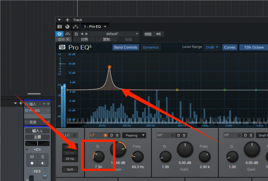The width and height of the screenshot is (268, 181).
Task: Open the Pro EQ insert dropdown arrow
Action: [48, 110]
